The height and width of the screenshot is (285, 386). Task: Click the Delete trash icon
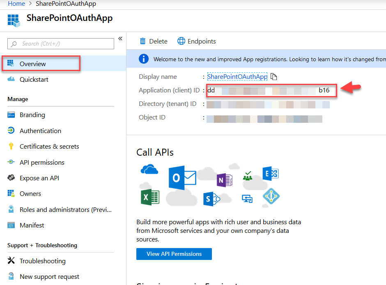coord(143,41)
